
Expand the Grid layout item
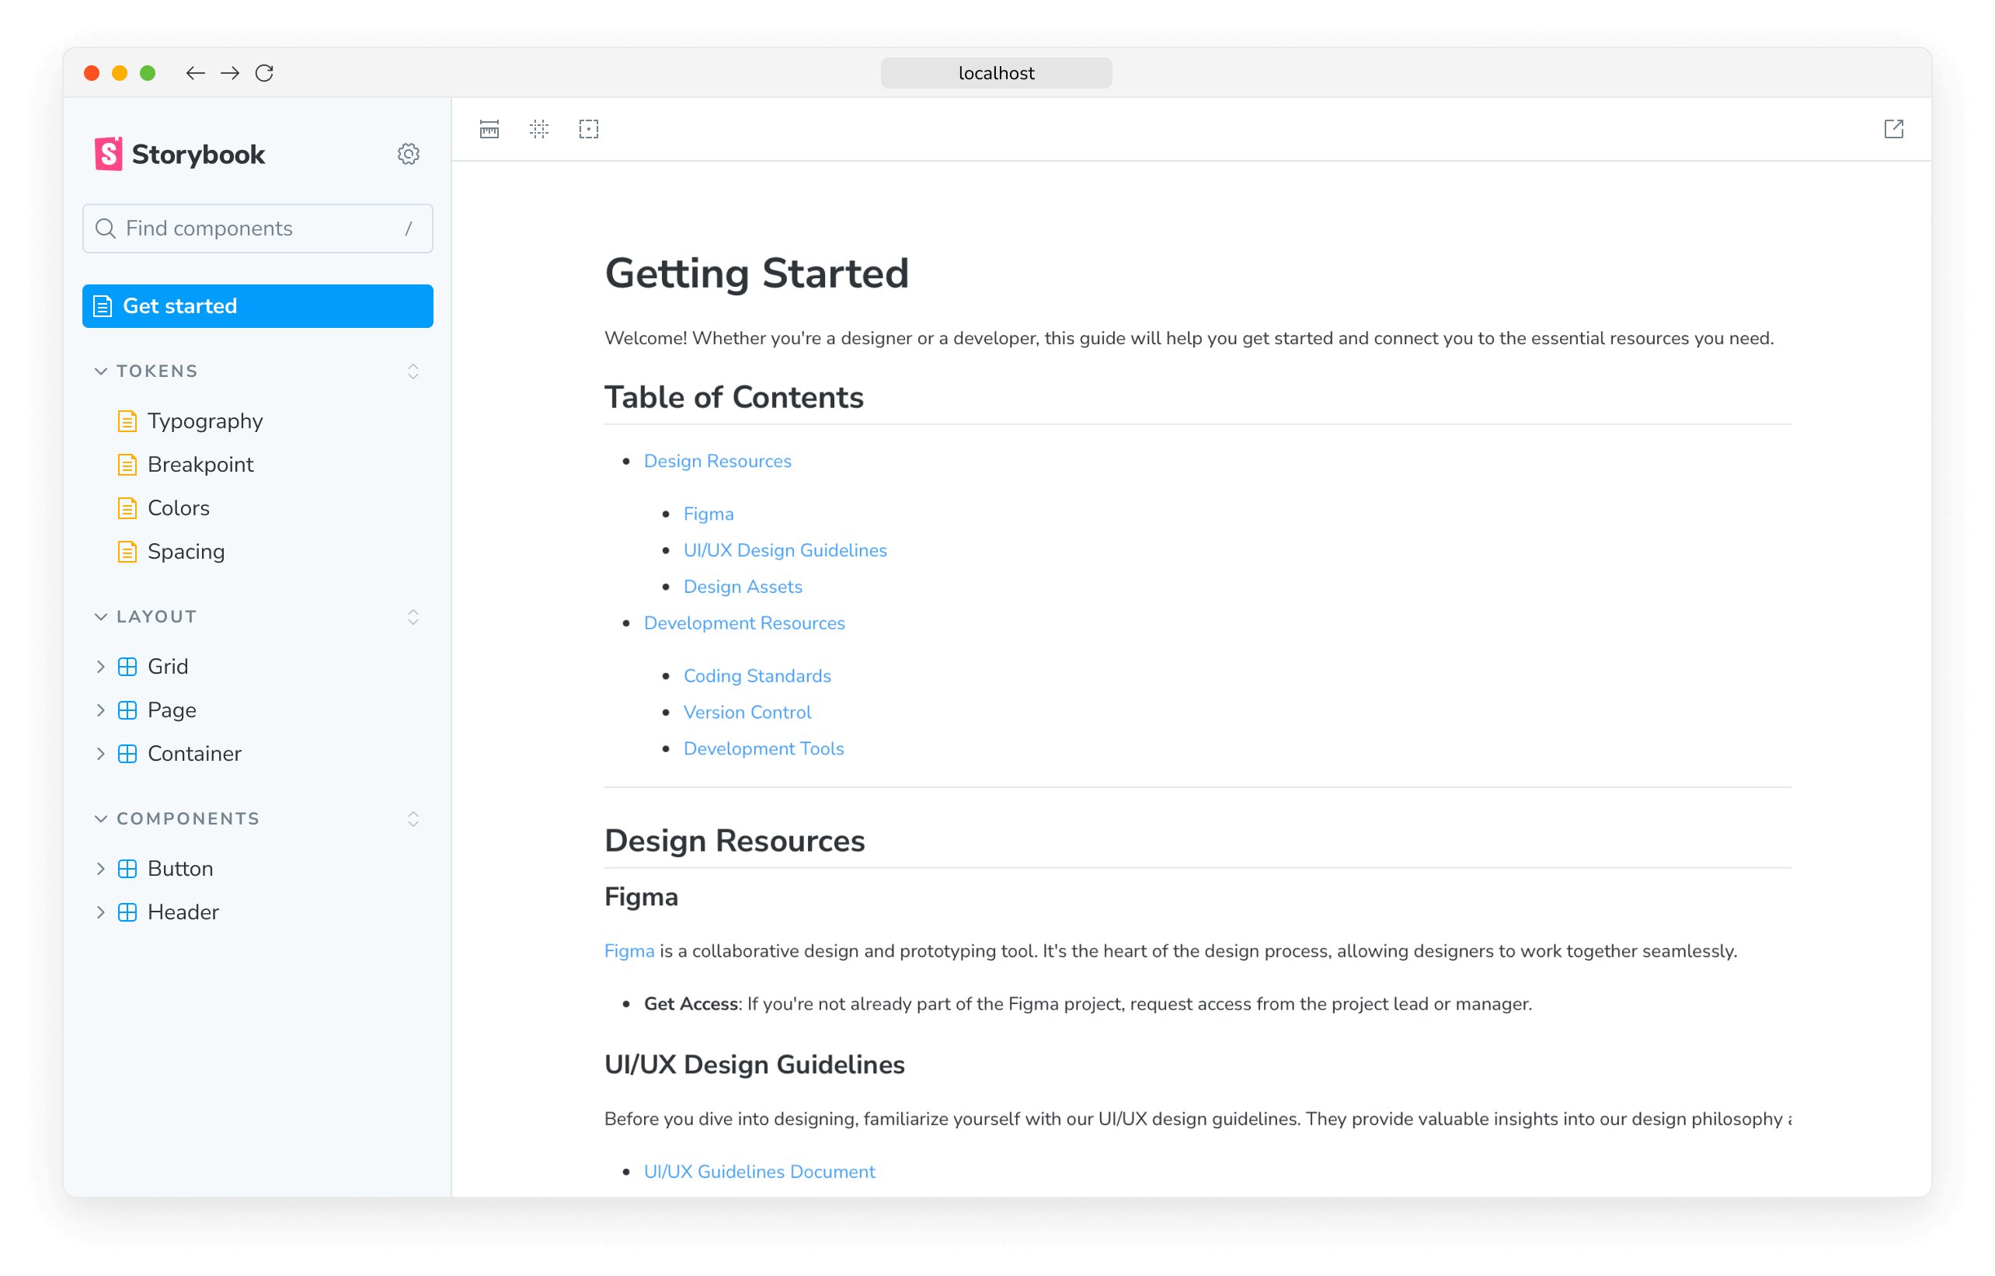(x=102, y=667)
